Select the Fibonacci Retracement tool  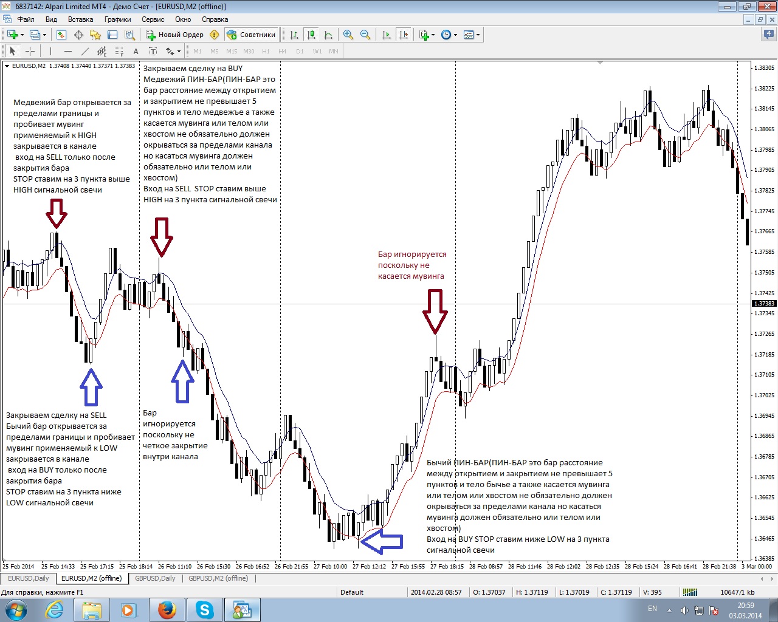[x=119, y=51]
